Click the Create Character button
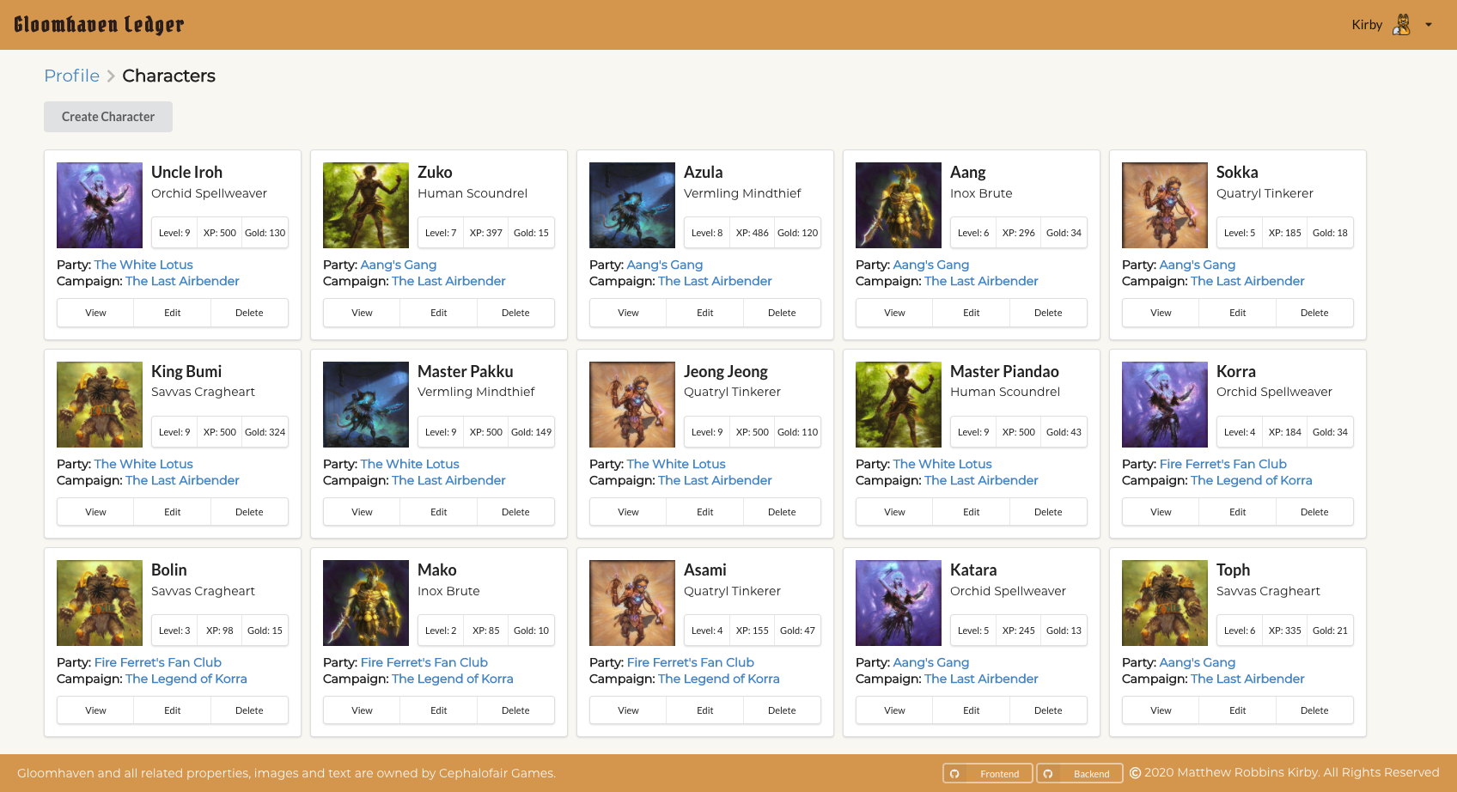Screen dimensions: 1457x792 (x=108, y=117)
